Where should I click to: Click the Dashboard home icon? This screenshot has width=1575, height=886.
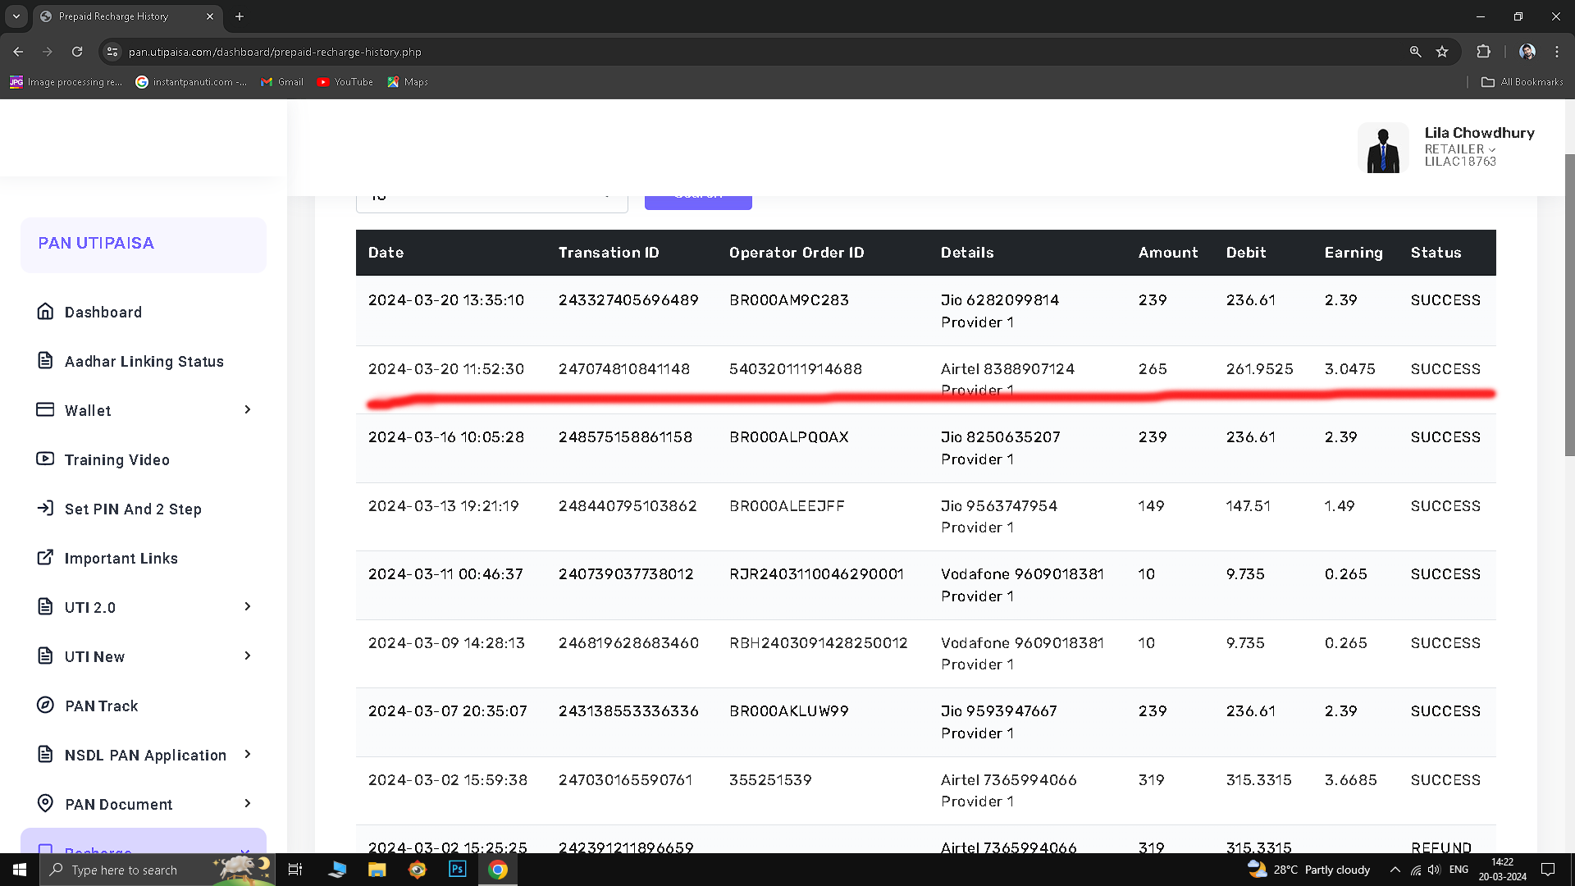[x=45, y=312]
